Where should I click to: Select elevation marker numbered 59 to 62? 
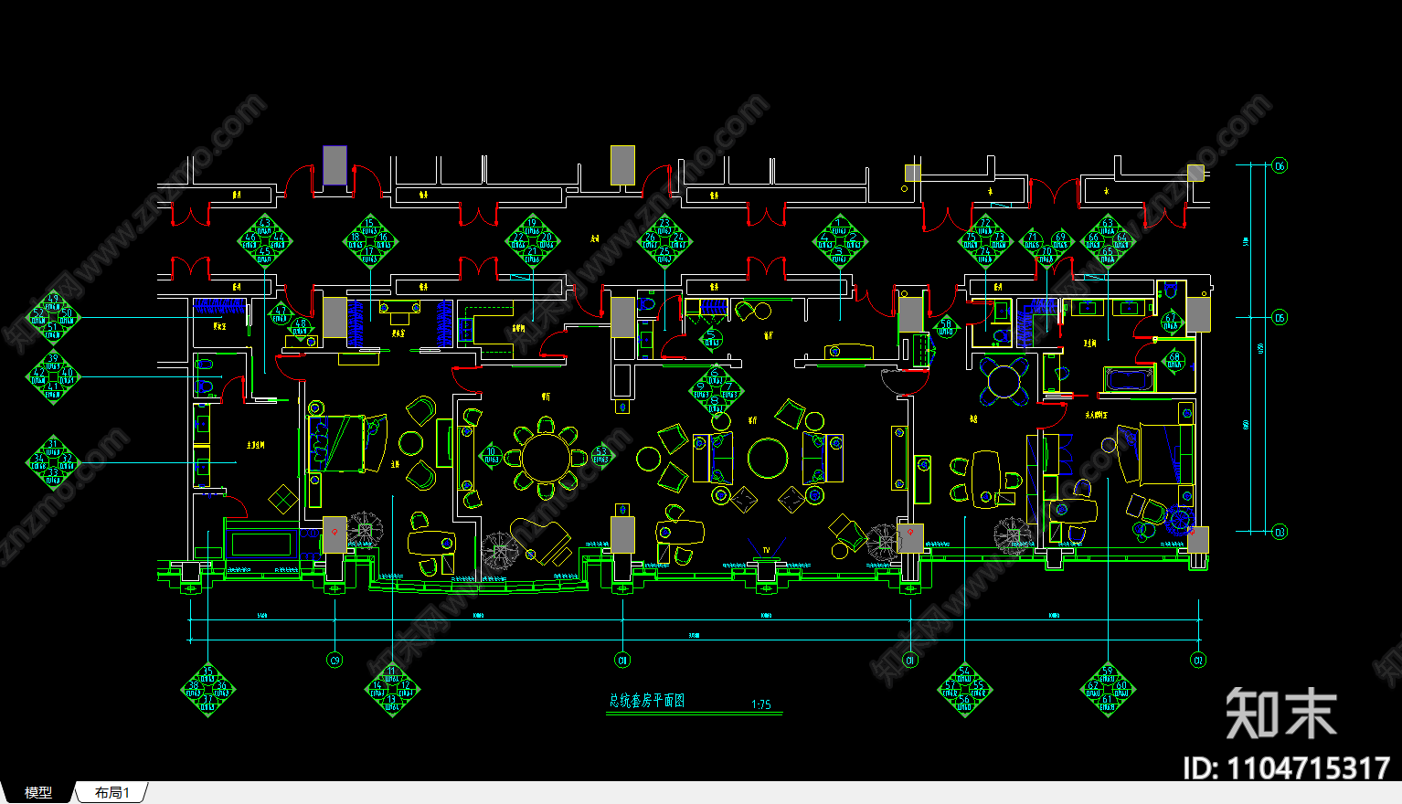click(1108, 690)
